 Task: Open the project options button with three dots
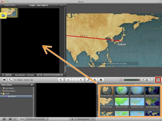click(61, 5)
